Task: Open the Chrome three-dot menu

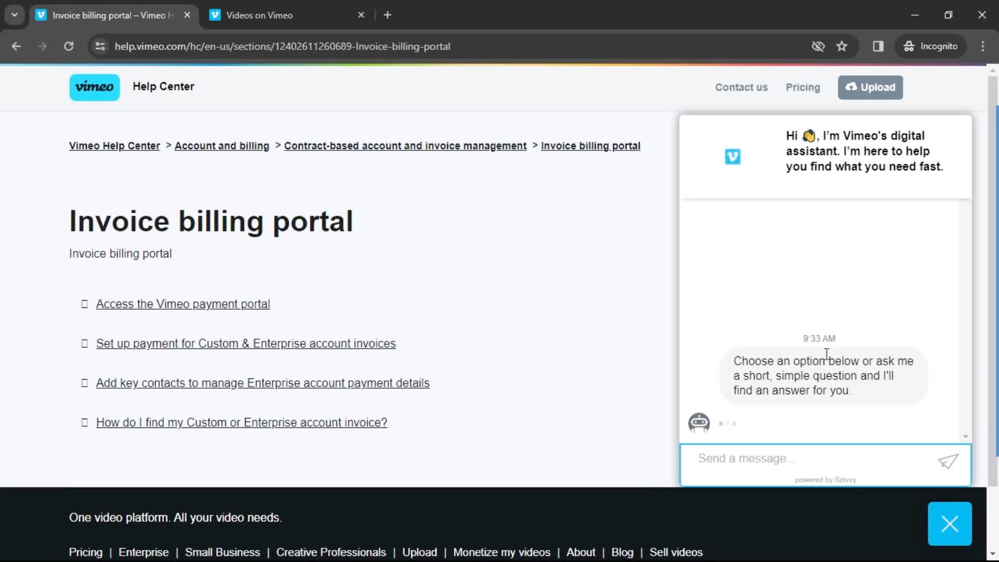Action: 983,46
